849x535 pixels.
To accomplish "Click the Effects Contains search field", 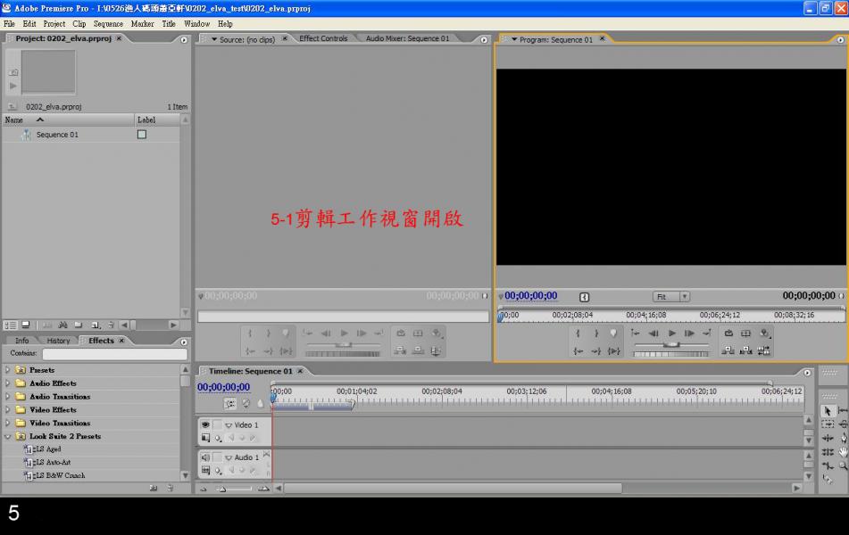I will tap(114, 354).
